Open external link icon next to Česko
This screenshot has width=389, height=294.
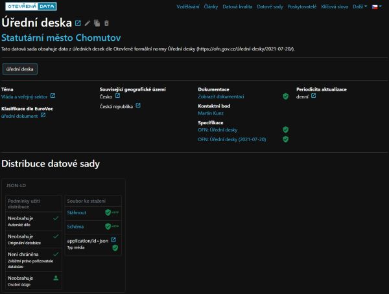117,96
